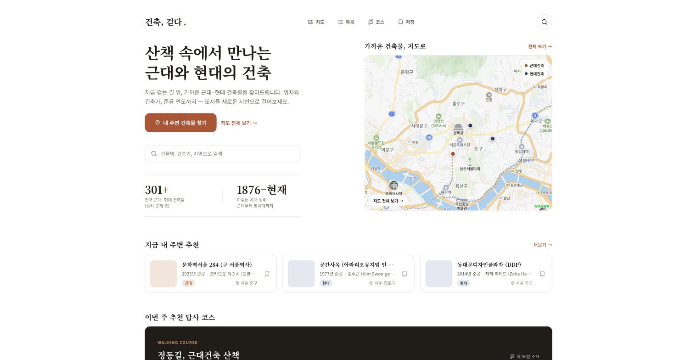Bookmark the 동대문디자인플라자 (DDP) card
The image size is (697, 360).
(x=542, y=274)
